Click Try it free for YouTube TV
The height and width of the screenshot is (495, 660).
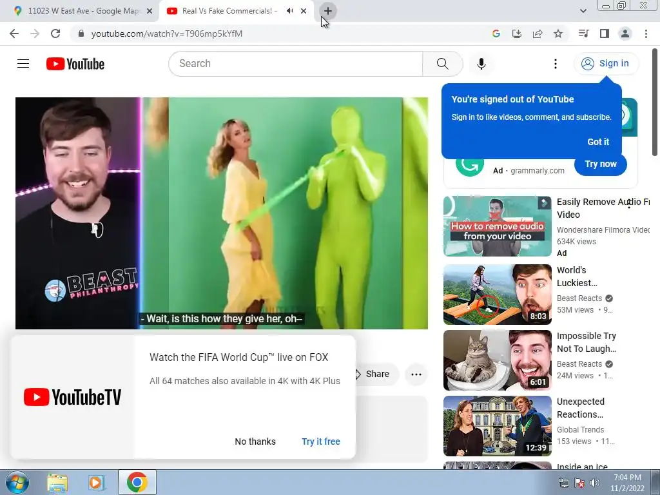[x=321, y=442]
